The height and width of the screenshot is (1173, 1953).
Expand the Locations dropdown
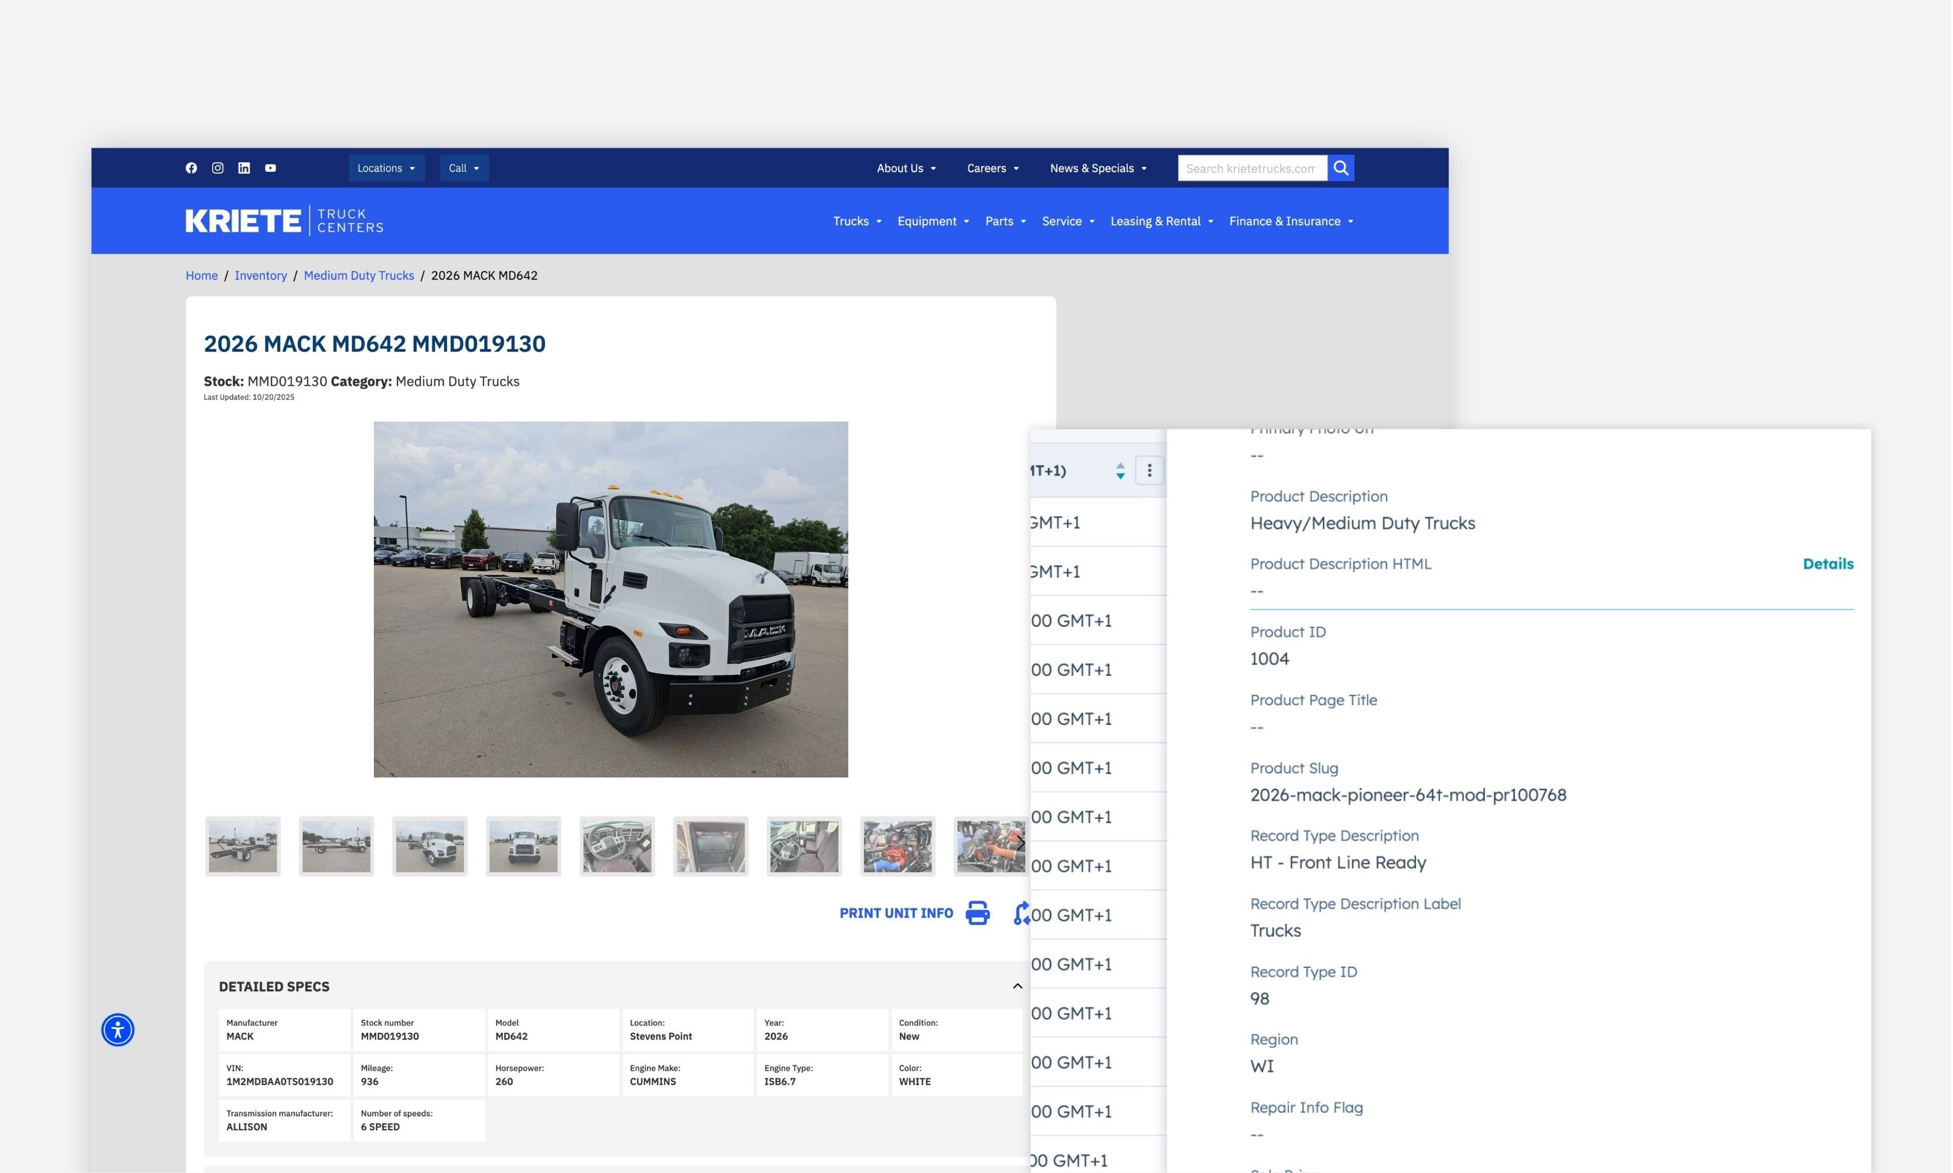tap(386, 168)
